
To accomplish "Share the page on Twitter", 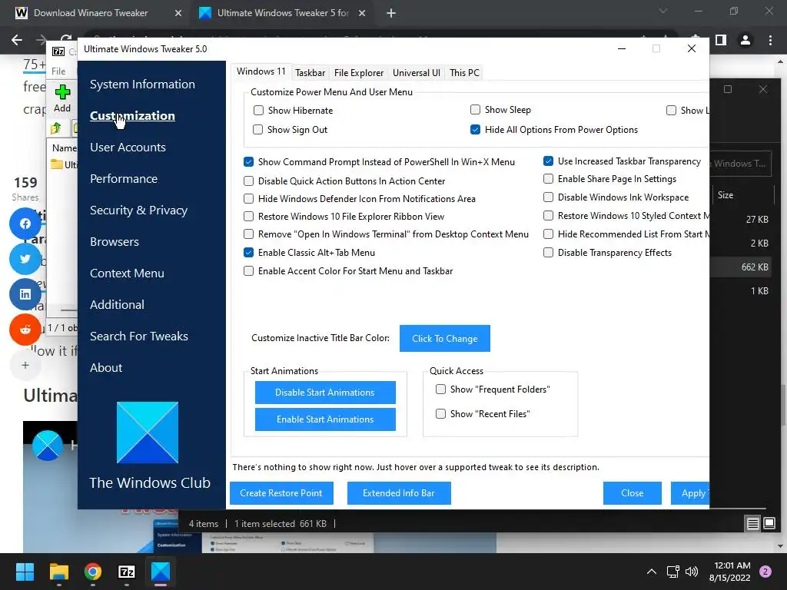I will pos(25,259).
